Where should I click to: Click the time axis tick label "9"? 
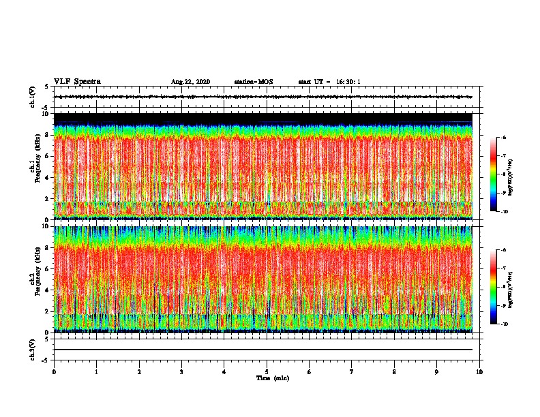[436, 372]
